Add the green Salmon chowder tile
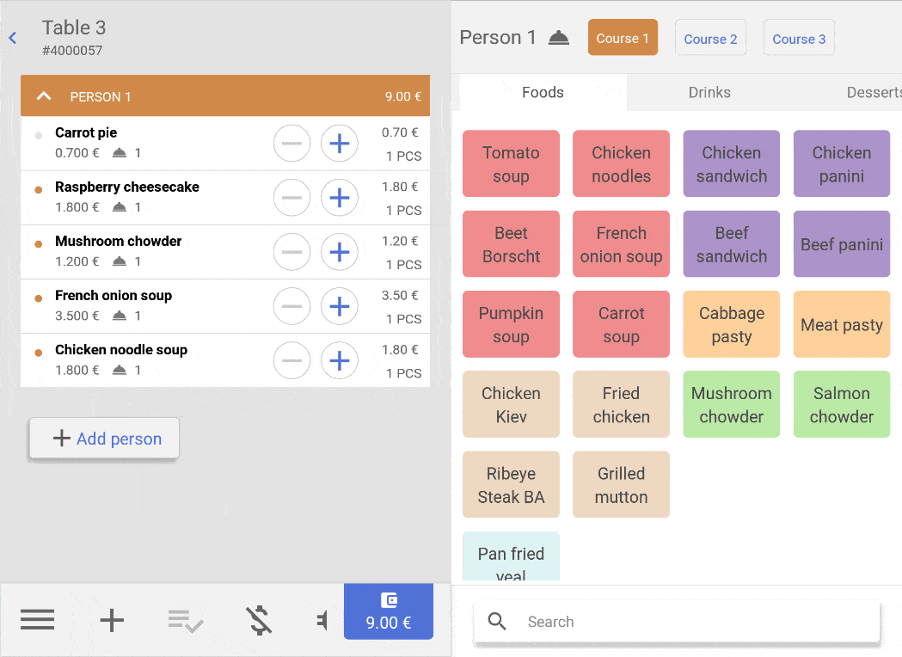Screen dimensions: 902x657 (x=841, y=404)
